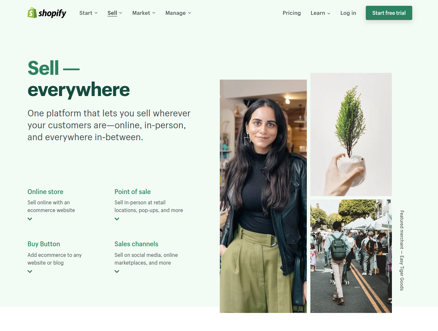Open the Online store heading link
Screen dimensions: 438x331
coord(45,192)
